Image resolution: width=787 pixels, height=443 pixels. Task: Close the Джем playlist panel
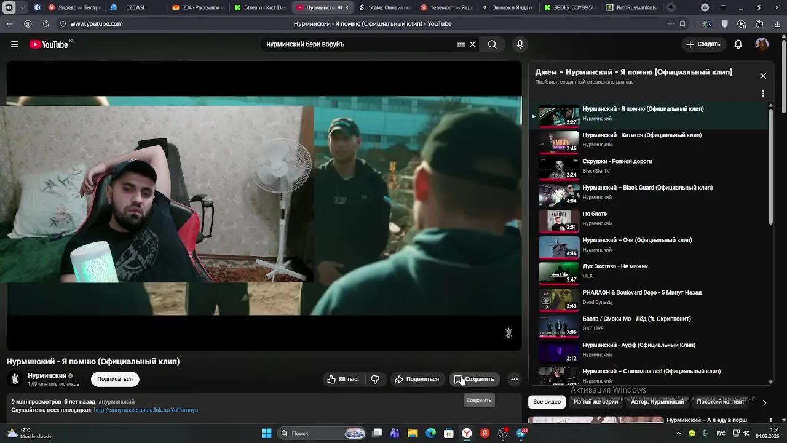763,76
